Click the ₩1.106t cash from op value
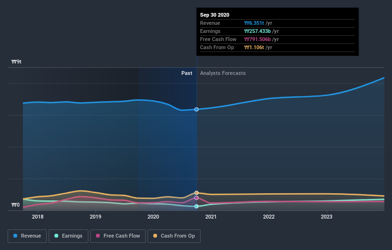This screenshot has width=392, height=250. coord(254,47)
